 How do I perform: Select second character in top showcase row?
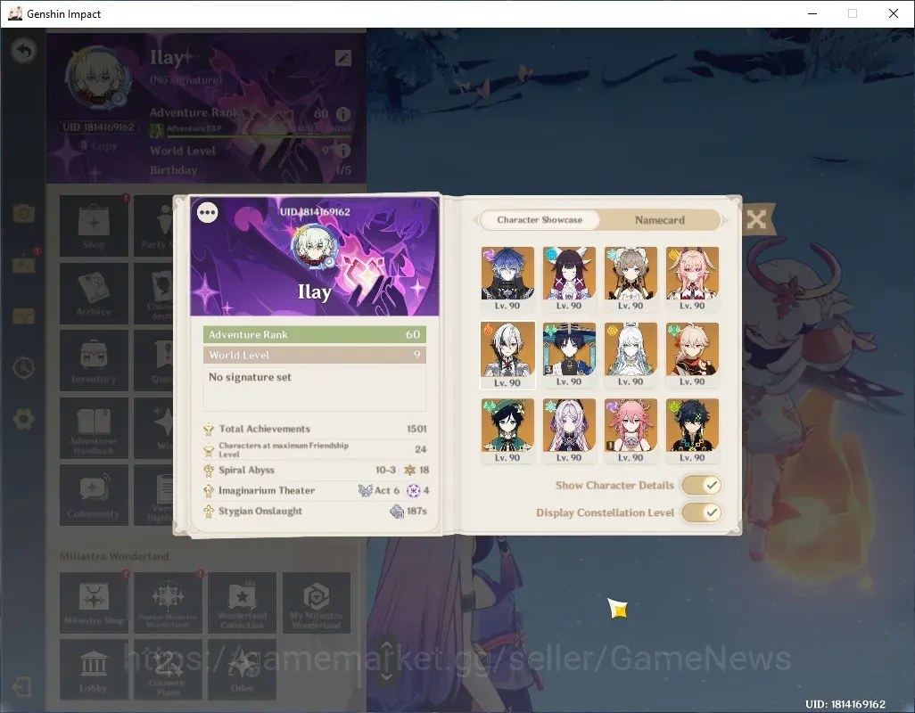pyautogui.click(x=569, y=279)
